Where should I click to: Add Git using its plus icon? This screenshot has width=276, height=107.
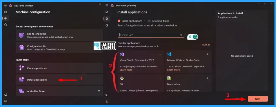coord(160,78)
